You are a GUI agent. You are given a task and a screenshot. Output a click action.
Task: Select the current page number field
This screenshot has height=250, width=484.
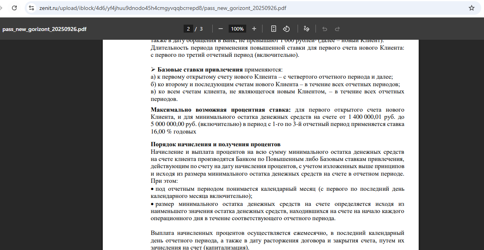click(188, 29)
